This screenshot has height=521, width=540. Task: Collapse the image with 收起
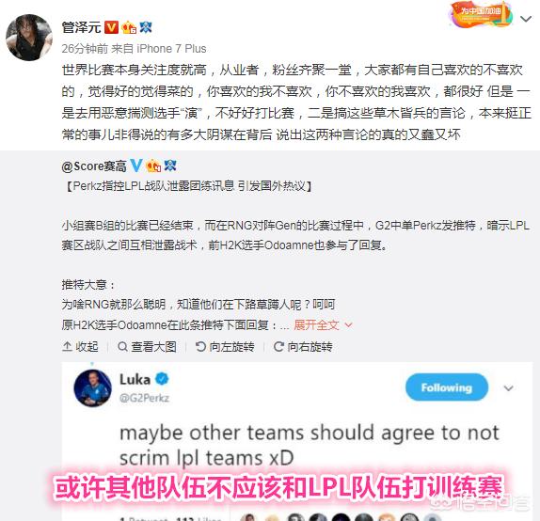[x=81, y=346]
